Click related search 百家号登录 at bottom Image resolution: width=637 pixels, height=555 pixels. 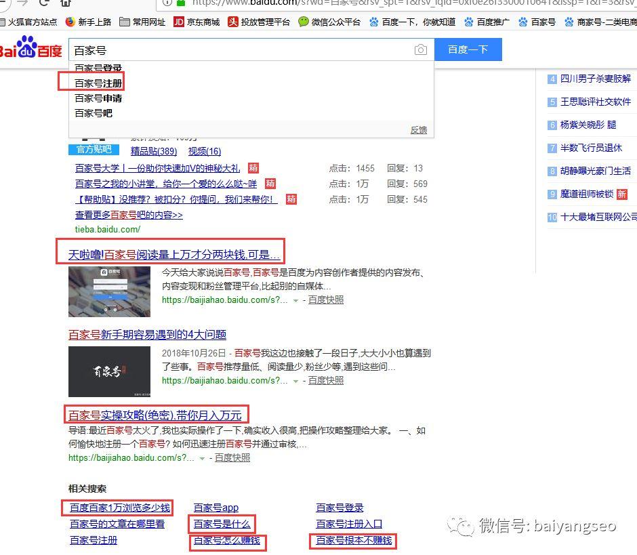click(340, 508)
